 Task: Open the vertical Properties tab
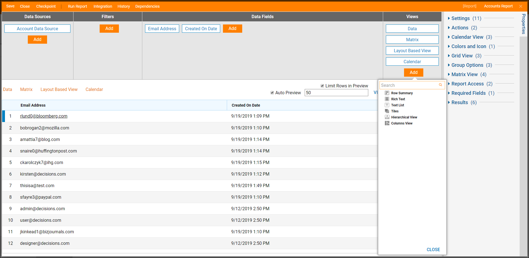[x=523, y=24]
